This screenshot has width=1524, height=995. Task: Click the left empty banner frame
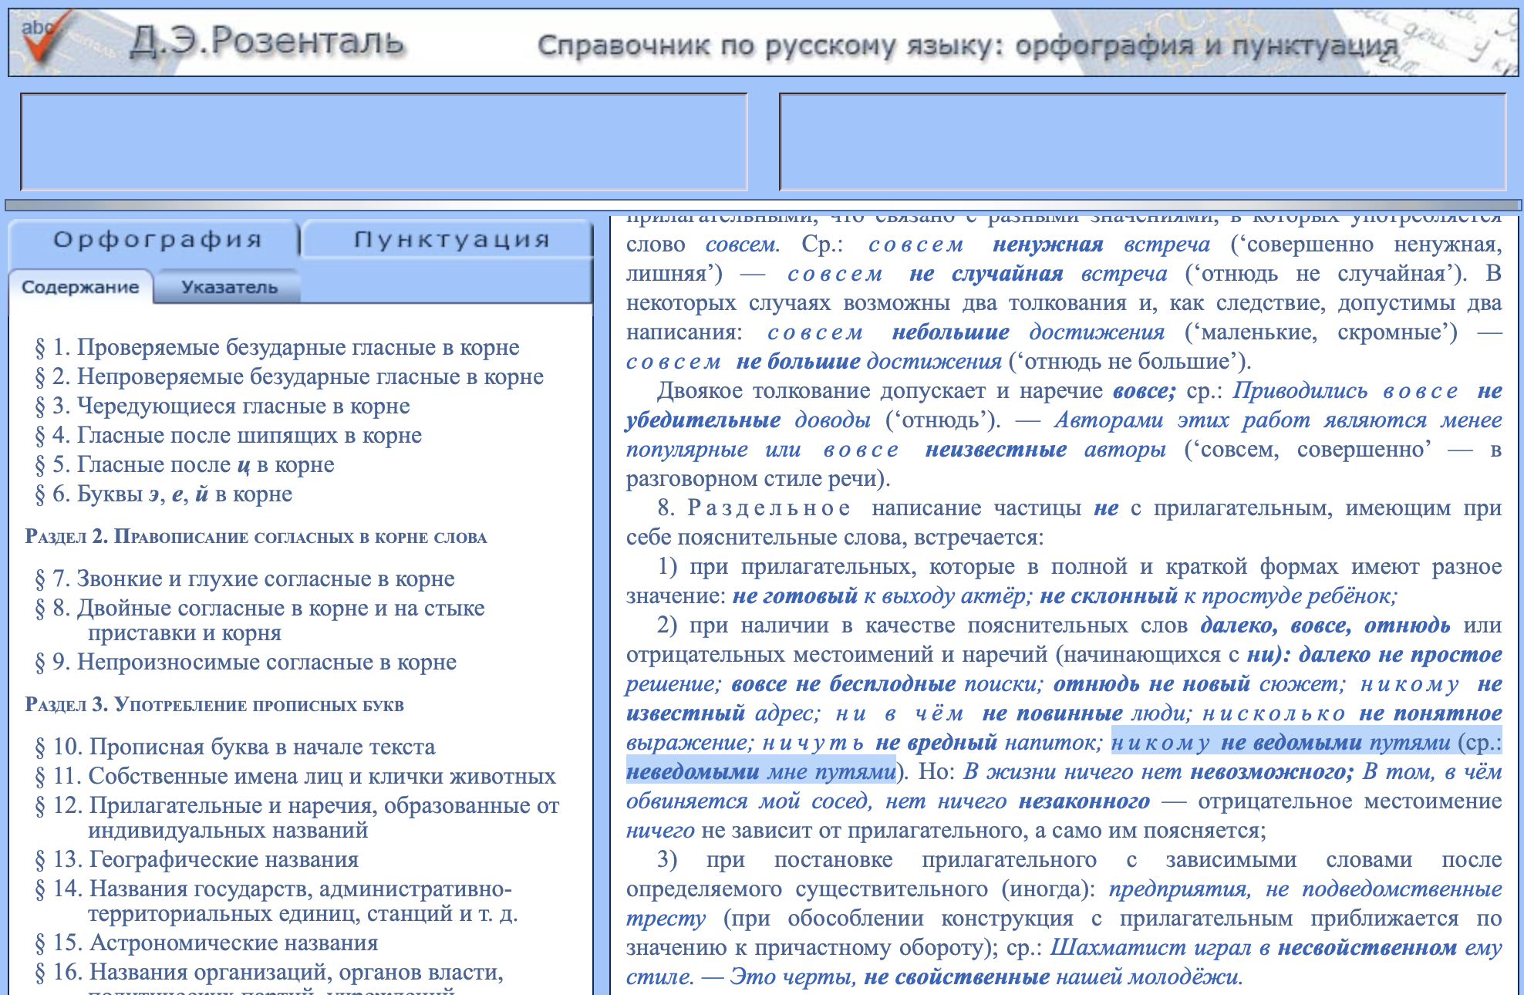(x=383, y=142)
